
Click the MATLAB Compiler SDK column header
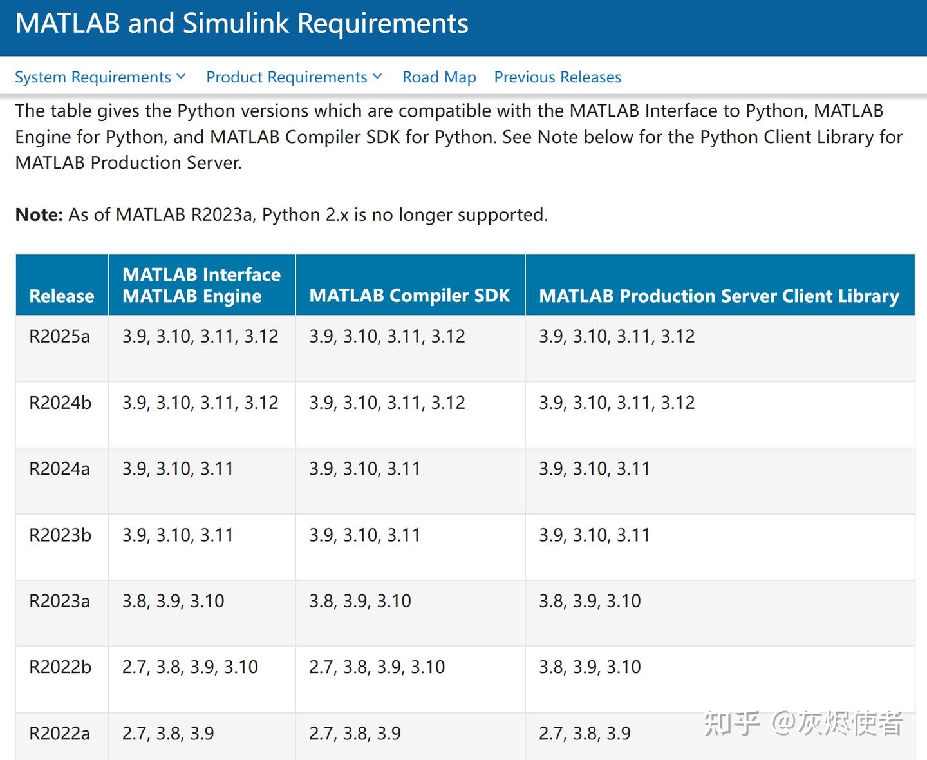[409, 296]
